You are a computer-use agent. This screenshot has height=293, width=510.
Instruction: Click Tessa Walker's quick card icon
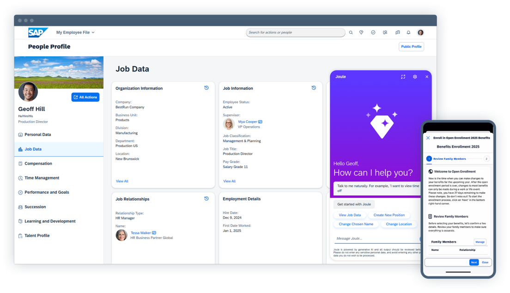(154, 233)
